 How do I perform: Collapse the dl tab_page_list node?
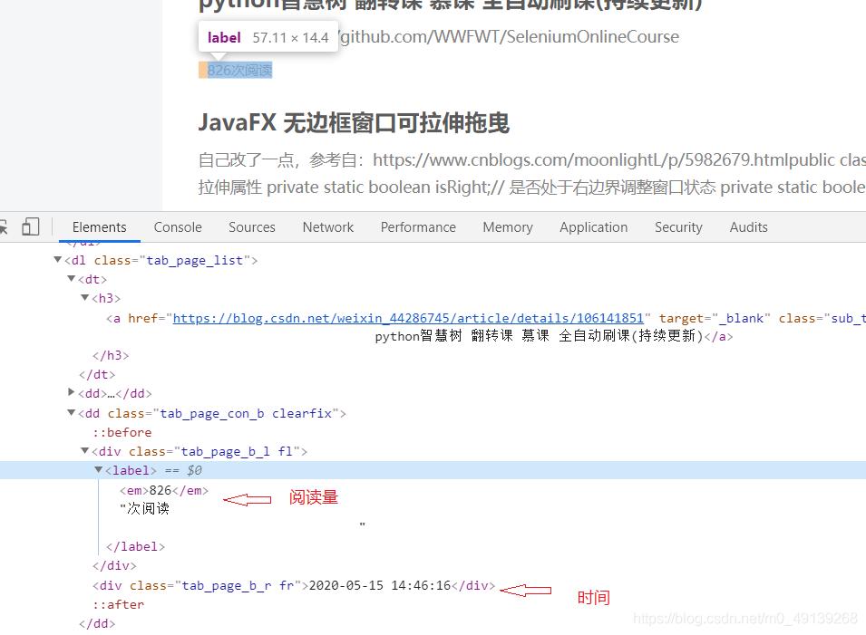(x=57, y=260)
